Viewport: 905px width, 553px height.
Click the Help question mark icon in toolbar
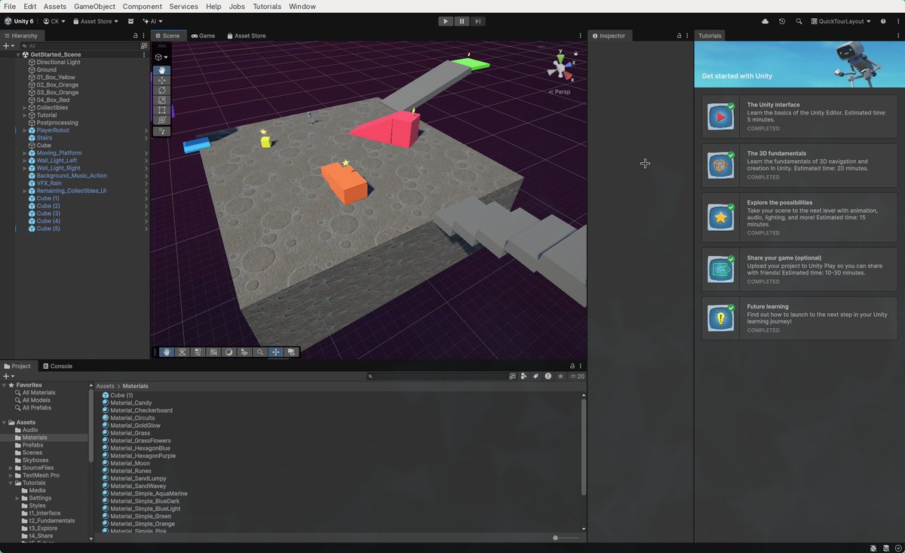[x=883, y=21]
